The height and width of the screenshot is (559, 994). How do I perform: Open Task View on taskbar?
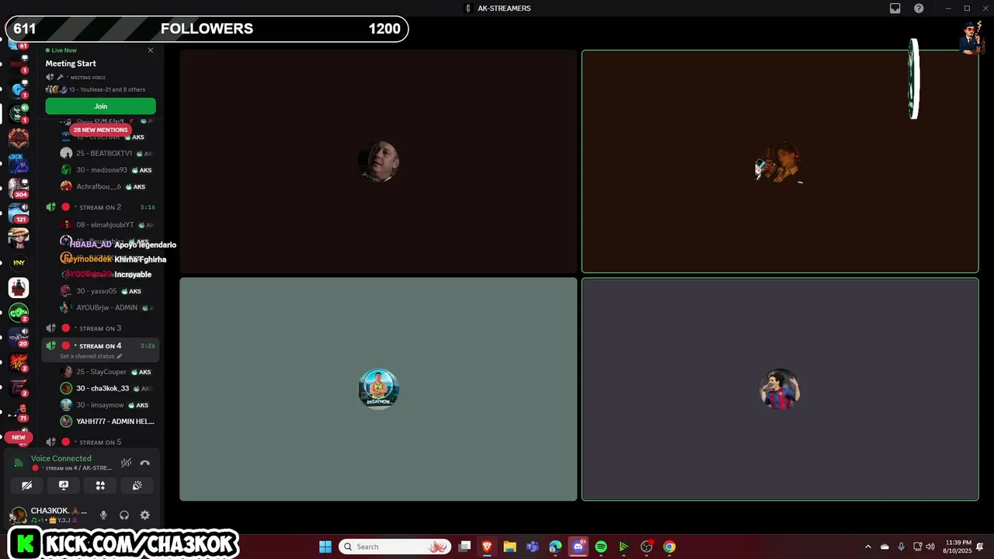point(464,547)
